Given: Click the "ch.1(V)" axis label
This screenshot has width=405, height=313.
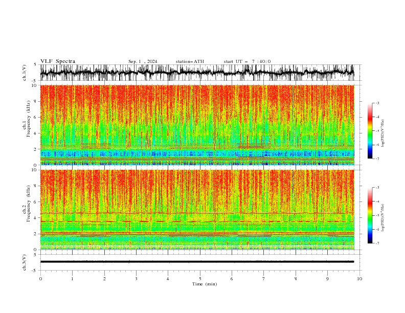Looking at the screenshot, I should point(25,73).
